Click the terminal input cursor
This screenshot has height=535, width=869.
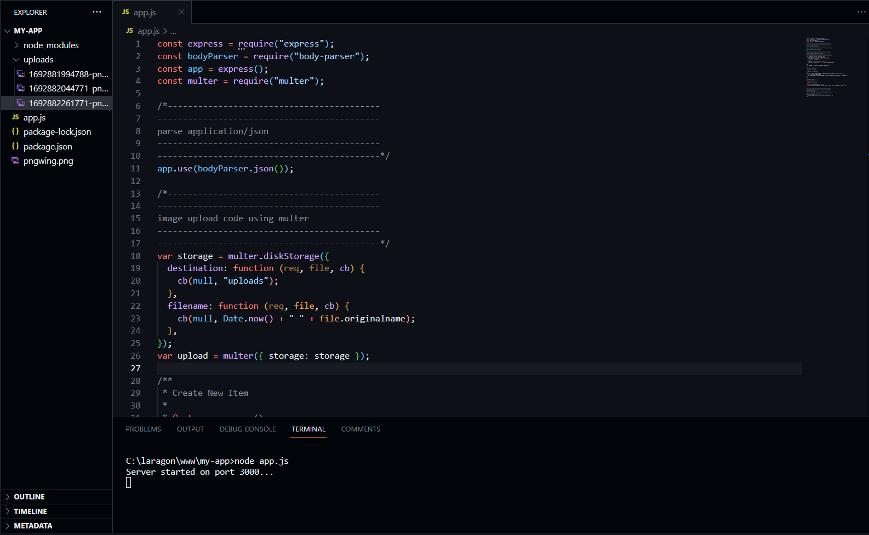click(129, 482)
